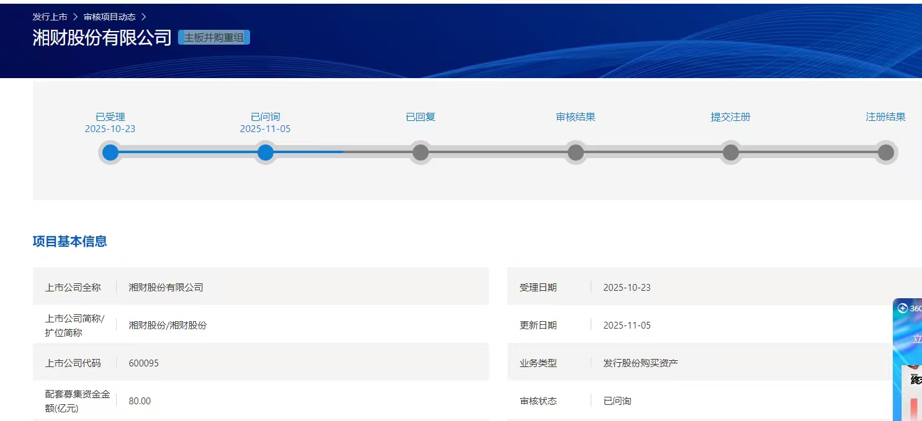Screen dimensions: 922x421
Task: Select the 已问询 progress step circle
Action: (266, 153)
